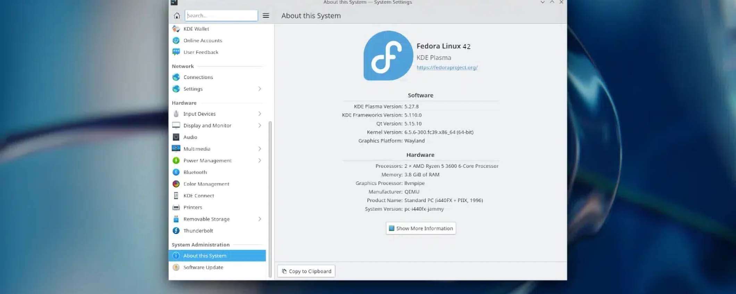Open the Bluetooth icon

[176, 172]
